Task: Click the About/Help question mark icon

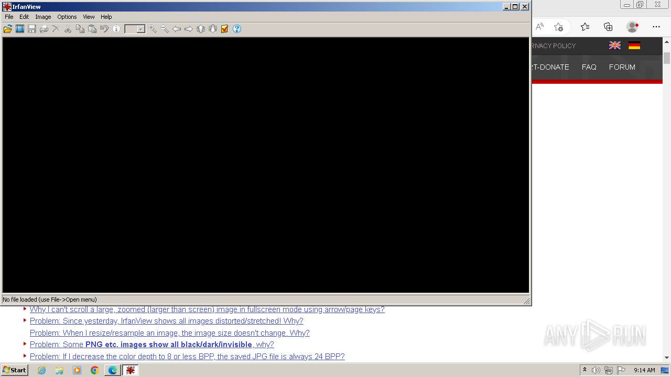Action: coord(237,29)
